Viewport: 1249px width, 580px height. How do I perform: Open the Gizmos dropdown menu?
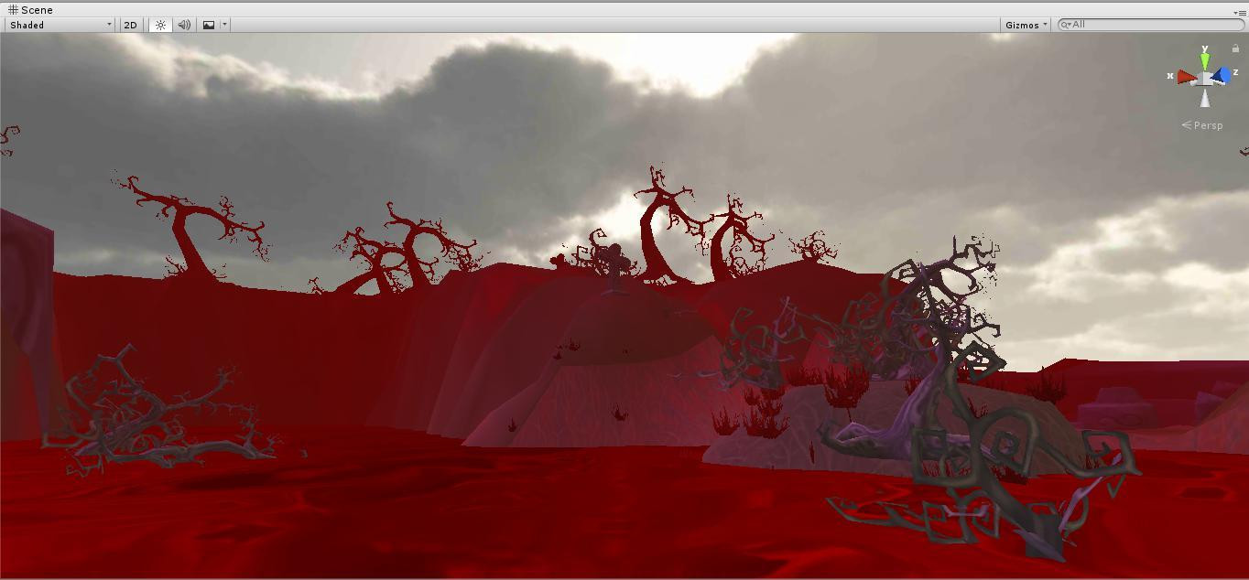pos(1026,25)
